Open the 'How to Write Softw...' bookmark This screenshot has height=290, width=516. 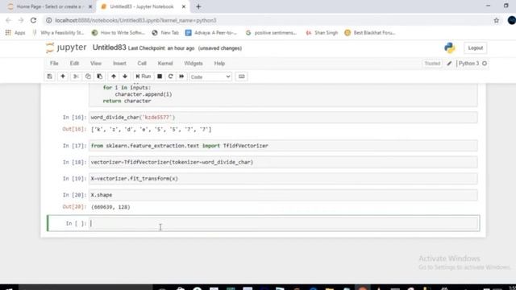119,33
